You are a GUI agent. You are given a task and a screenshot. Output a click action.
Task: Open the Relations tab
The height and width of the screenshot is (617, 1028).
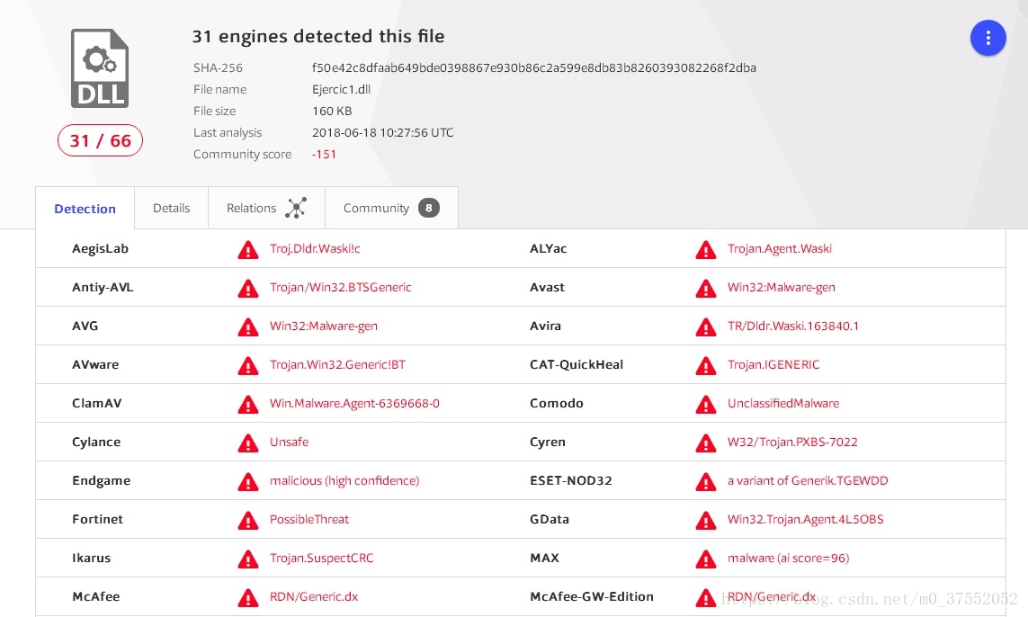click(x=266, y=208)
